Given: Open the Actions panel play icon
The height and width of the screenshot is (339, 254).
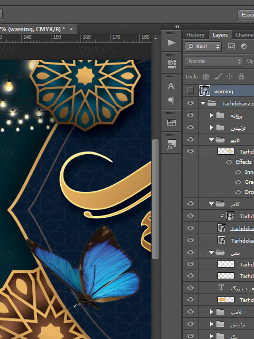Looking at the screenshot, I should click(x=171, y=42).
